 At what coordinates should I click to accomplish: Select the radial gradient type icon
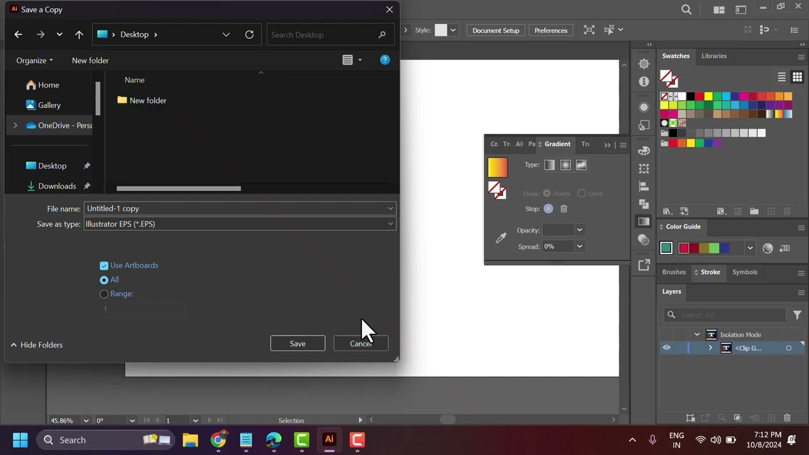[565, 165]
